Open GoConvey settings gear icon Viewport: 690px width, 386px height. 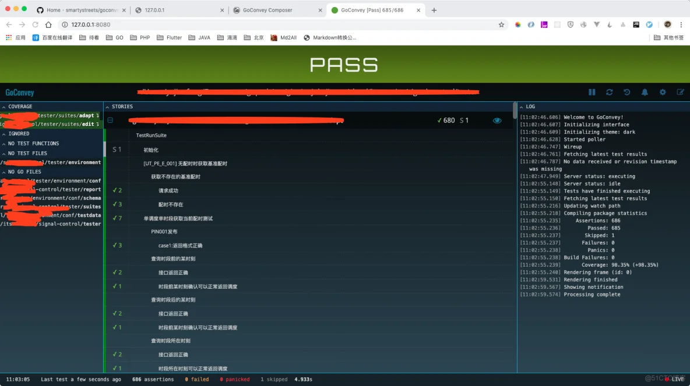pyautogui.click(x=663, y=93)
